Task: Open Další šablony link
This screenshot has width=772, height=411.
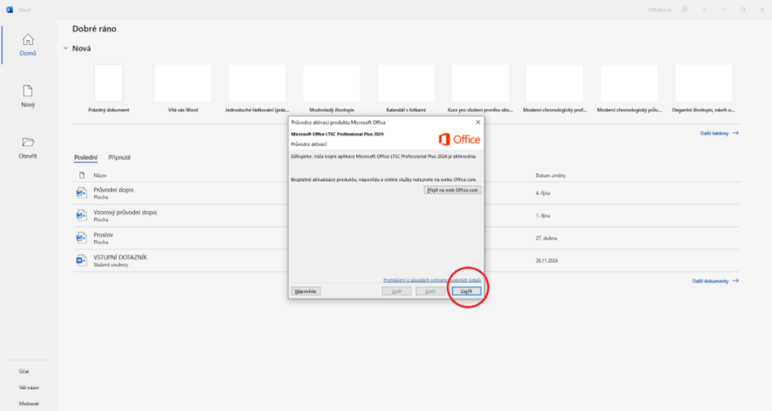Action: (719, 133)
